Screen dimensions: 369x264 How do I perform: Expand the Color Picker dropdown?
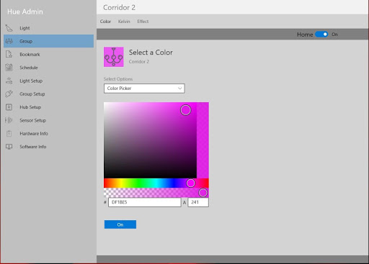[x=144, y=88]
